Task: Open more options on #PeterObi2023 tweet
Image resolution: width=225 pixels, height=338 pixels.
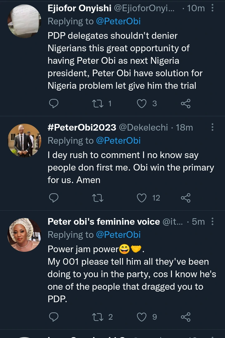Action: [x=212, y=127]
